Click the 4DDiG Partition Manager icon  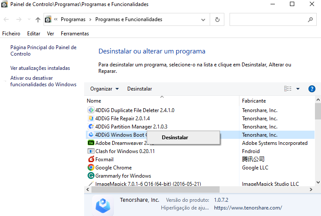click(91, 126)
